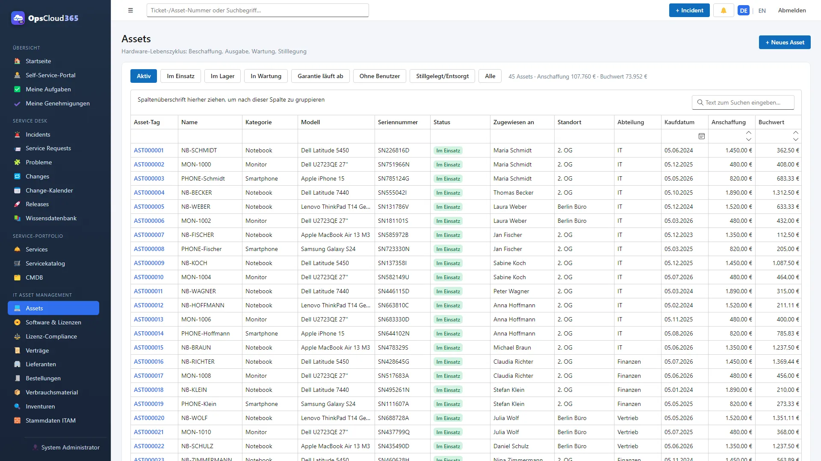Image resolution: width=821 pixels, height=461 pixels.
Task: Click the Standort column header
Action: tap(584, 122)
